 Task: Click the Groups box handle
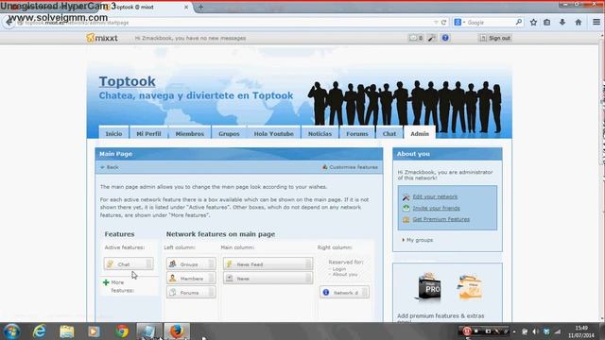(x=212, y=264)
